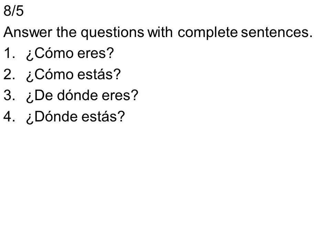Click the word Answer in the instructions

click(28, 32)
